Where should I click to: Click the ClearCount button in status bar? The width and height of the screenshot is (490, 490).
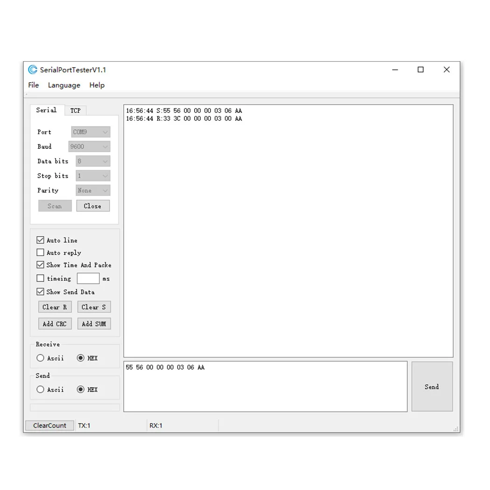point(49,425)
